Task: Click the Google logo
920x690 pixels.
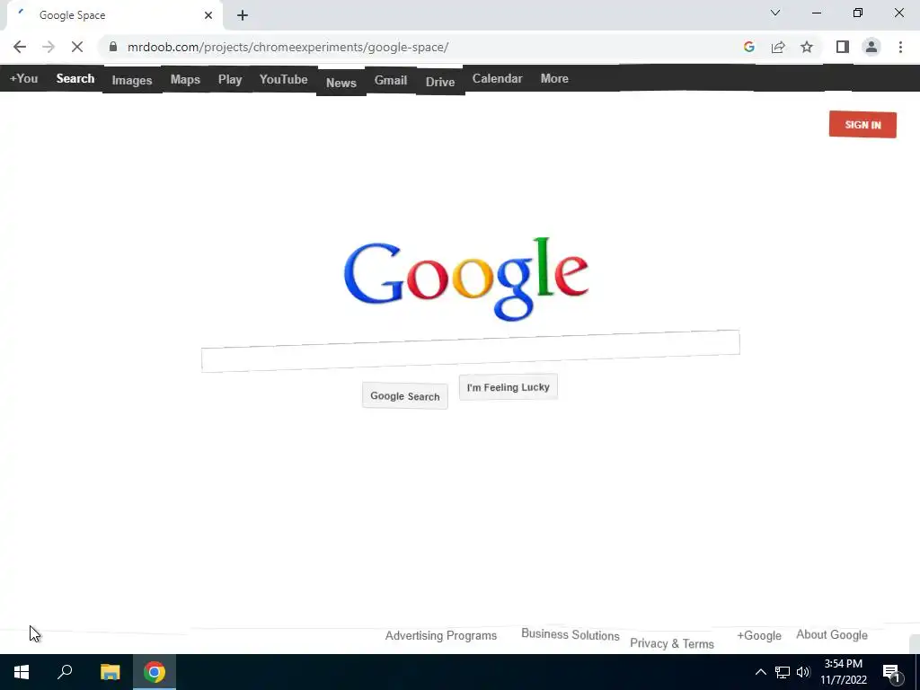Action: pyautogui.click(x=466, y=279)
